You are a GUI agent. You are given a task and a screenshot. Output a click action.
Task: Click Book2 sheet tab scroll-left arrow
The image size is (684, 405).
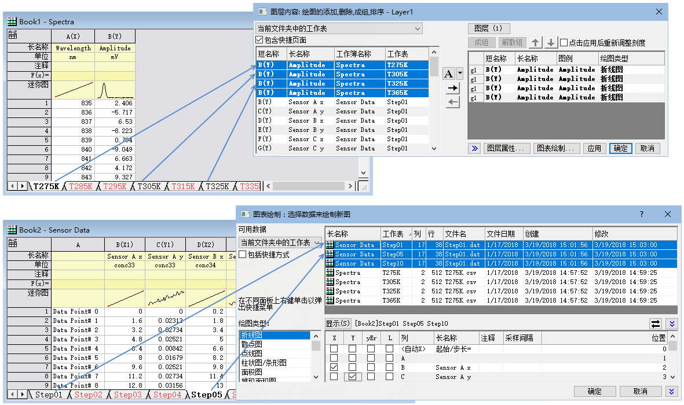point(12,395)
